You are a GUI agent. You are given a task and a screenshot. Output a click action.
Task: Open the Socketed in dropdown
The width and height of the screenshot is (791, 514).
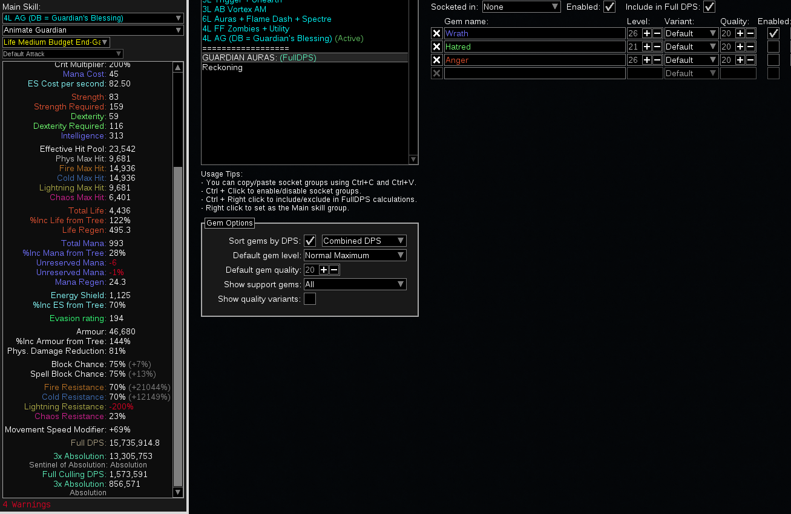tap(520, 7)
